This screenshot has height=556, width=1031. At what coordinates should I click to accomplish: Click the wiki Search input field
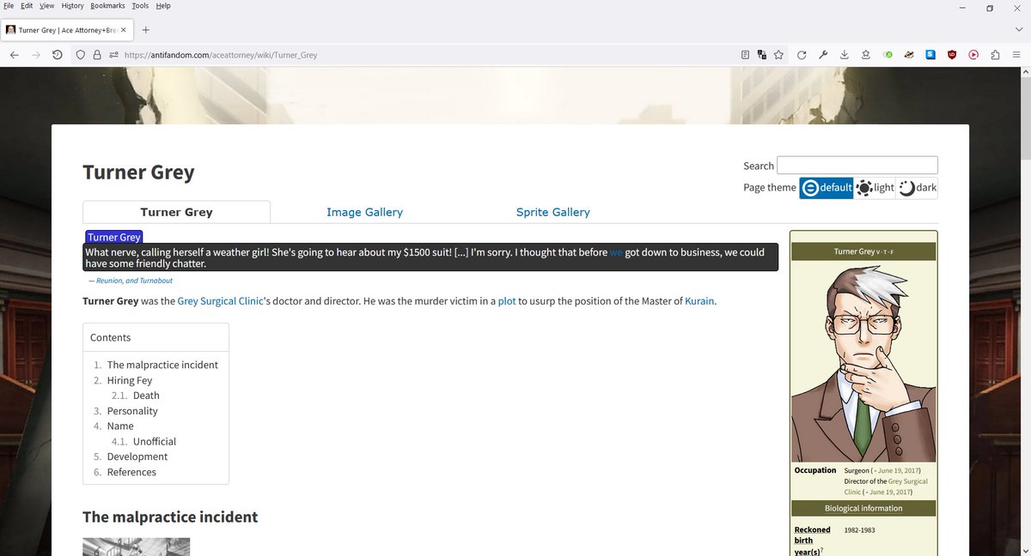857,166
